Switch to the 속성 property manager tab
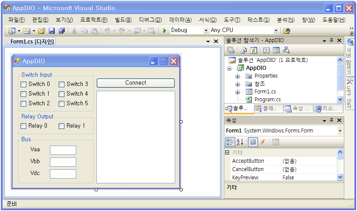 coord(298,109)
